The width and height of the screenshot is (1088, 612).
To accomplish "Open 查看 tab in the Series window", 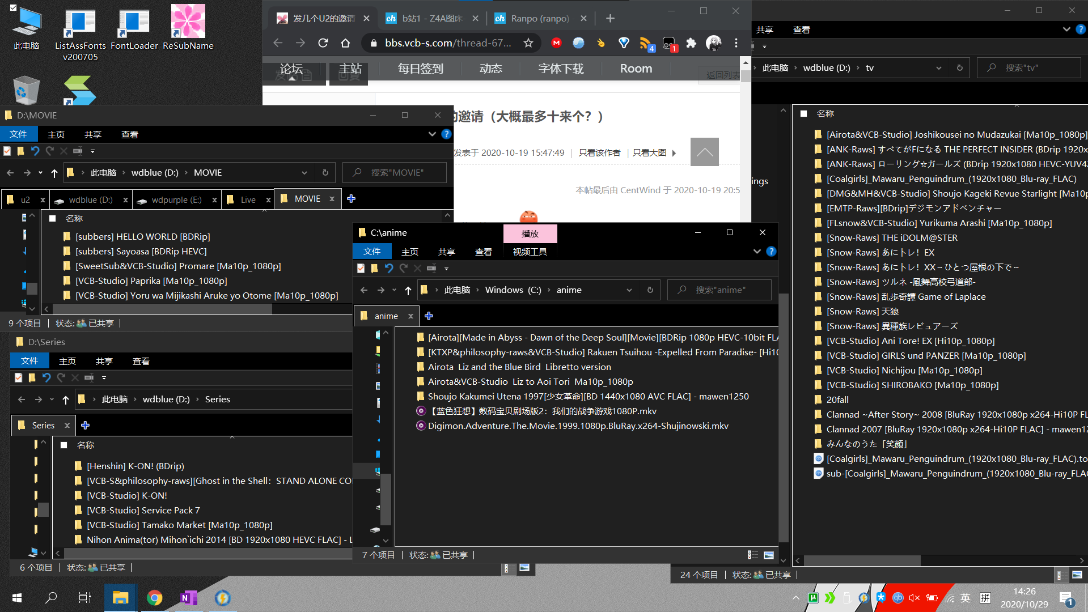I will pyautogui.click(x=141, y=361).
